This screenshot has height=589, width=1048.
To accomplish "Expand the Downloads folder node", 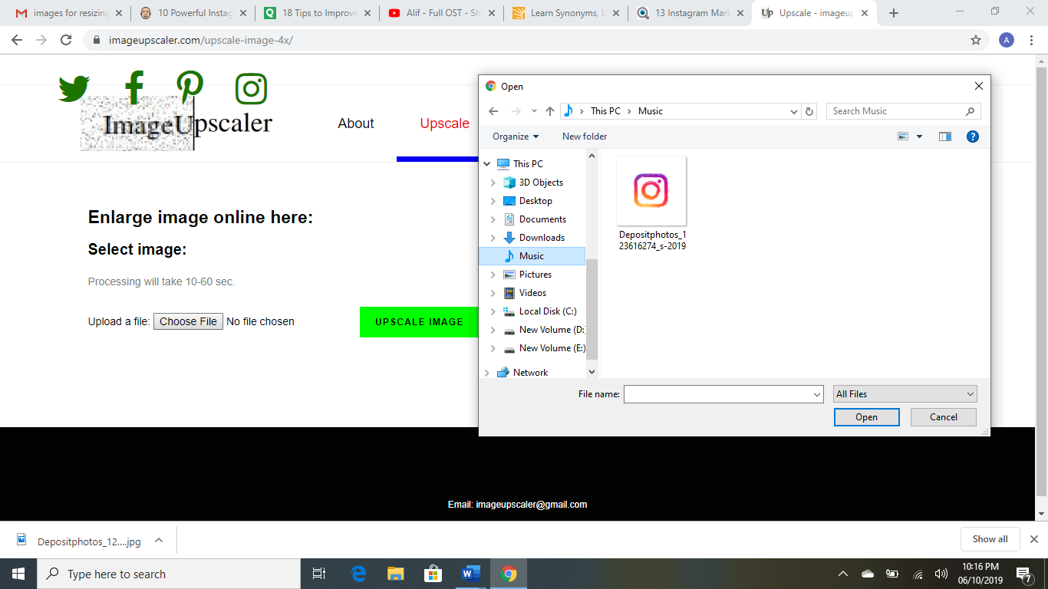I will pos(493,238).
